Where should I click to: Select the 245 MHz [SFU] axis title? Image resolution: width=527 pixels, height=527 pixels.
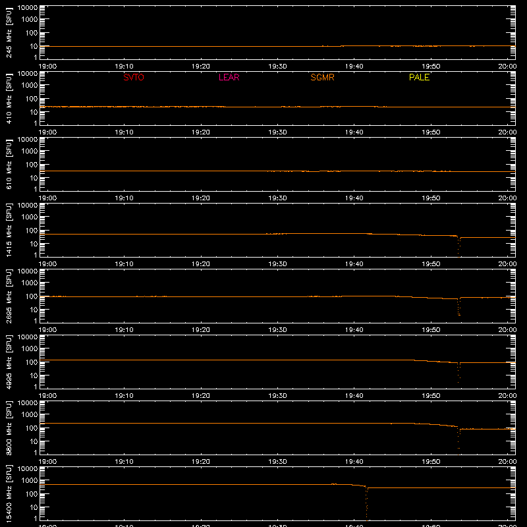[9, 32]
